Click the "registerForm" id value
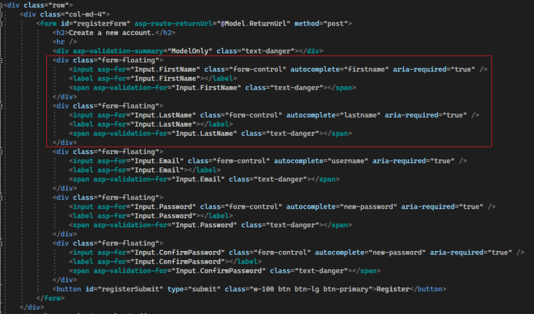The height and width of the screenshot is (314, 534). [x=104, y=24]
